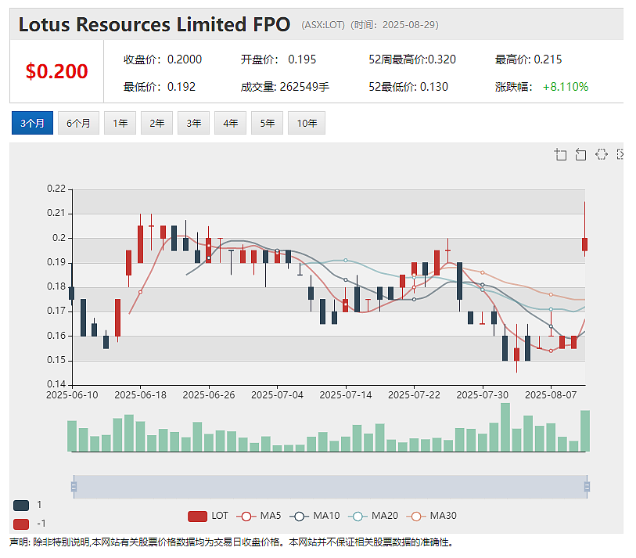This screenshot has width=636, height=558.
Task: Choose the 4年 range tab
Action: 231,123
